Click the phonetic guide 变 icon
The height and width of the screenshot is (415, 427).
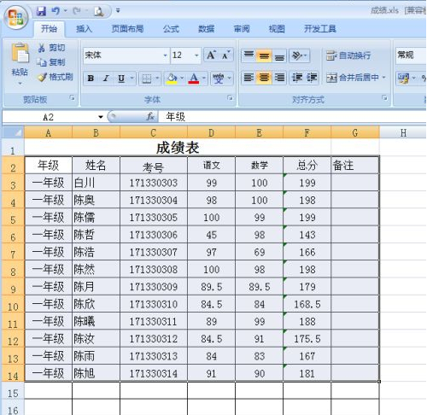pyautogui.click(x=219, y=79)
